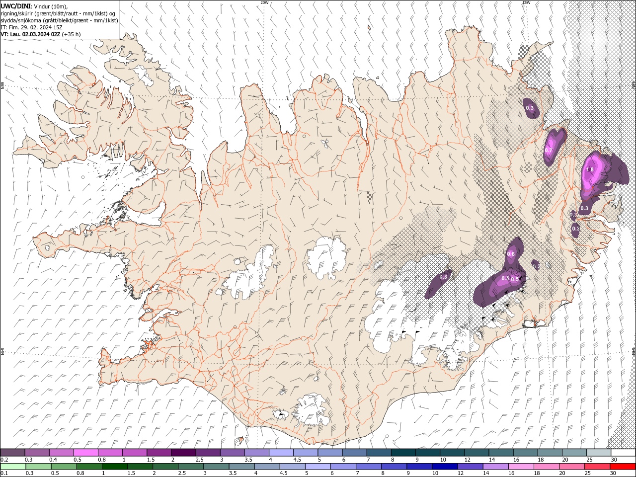
Task: Click the 'Vindur (10m),' legend text
Action: 50,6
